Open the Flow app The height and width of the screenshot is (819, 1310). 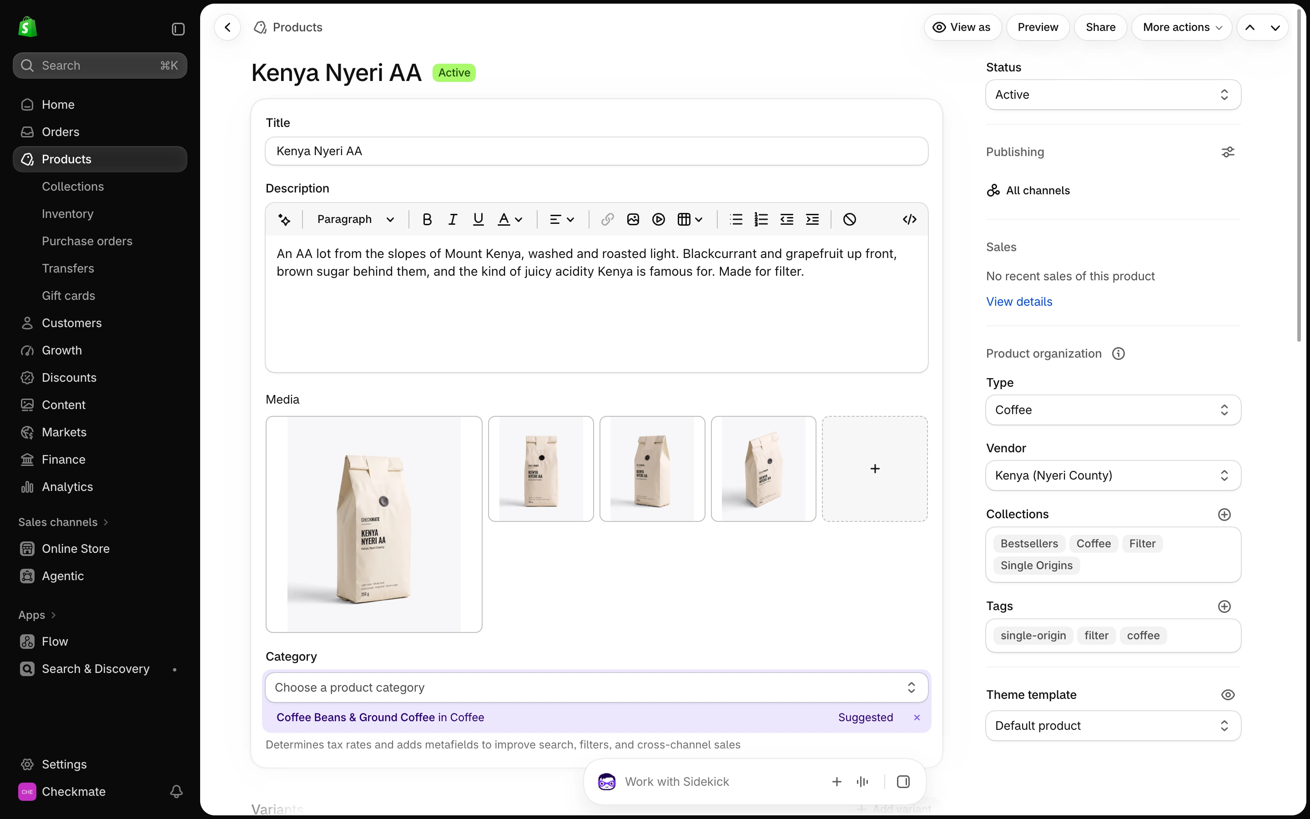[x=100, y=642]
